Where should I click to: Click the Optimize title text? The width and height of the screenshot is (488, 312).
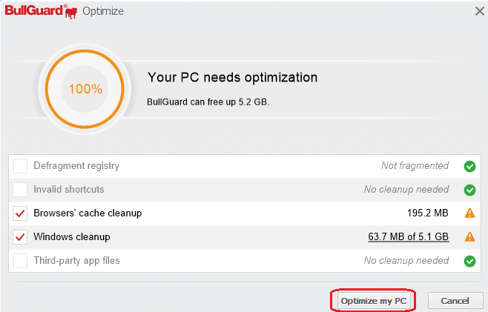coord(103,12)
